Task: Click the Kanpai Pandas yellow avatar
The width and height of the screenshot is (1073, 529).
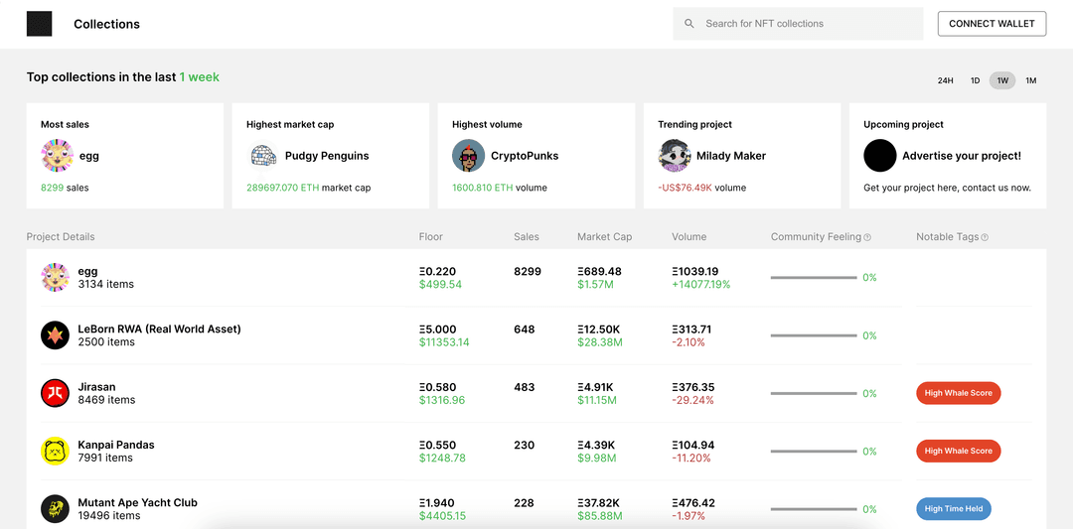Action: click(x=55, y=452)
